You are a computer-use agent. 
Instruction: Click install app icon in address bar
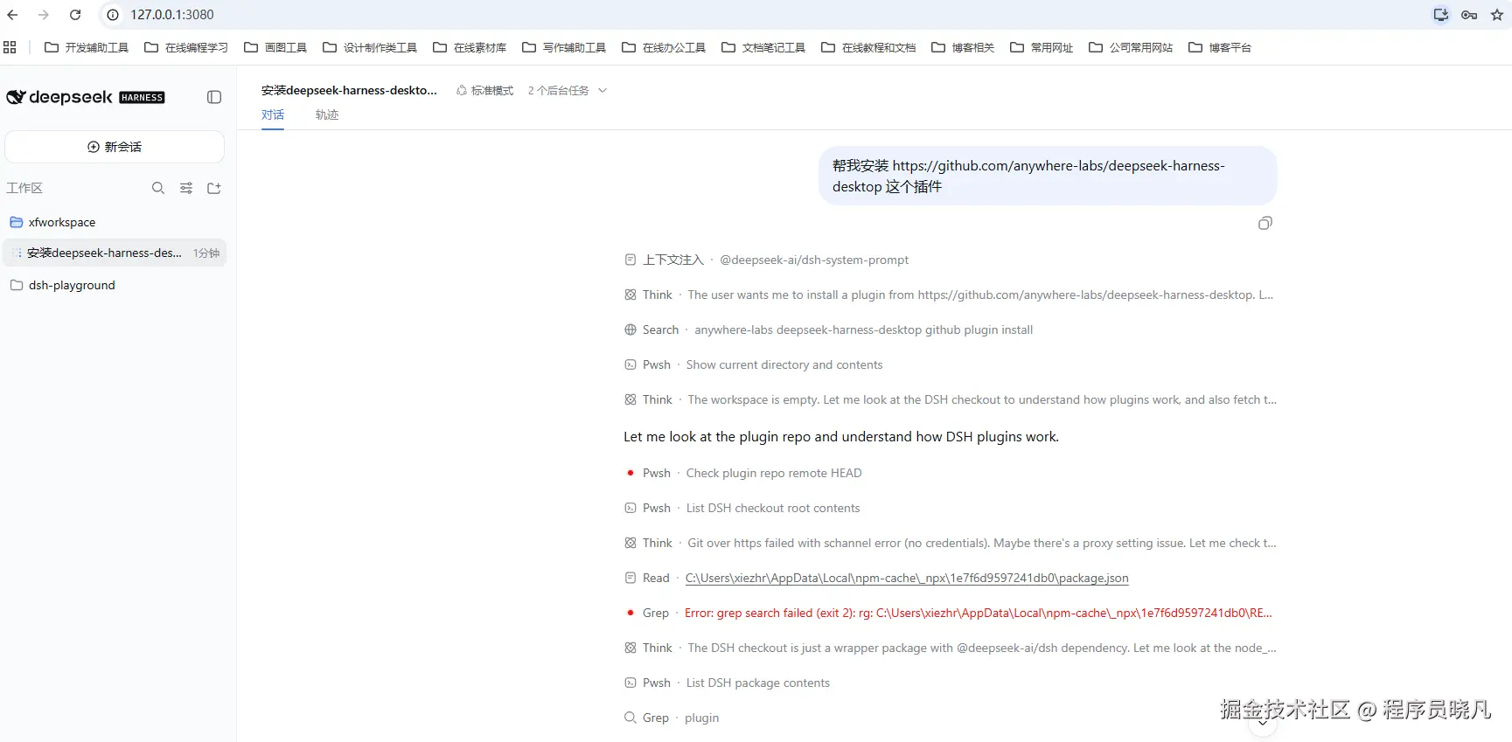1441,15
